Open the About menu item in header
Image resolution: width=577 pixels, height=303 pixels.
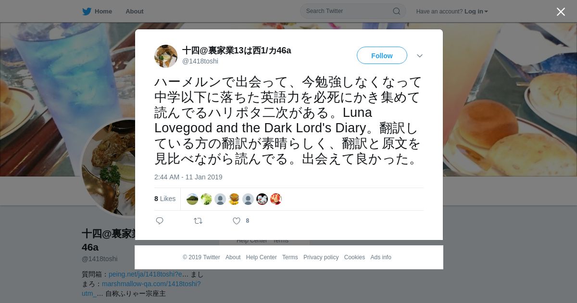click(x=135, y=12)
